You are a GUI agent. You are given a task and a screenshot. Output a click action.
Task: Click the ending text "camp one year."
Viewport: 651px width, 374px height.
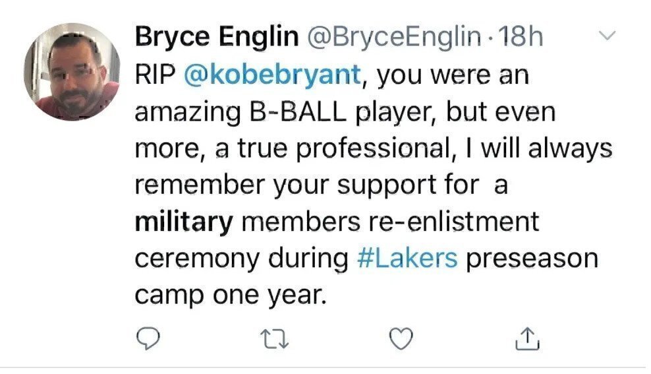point(231,294)
